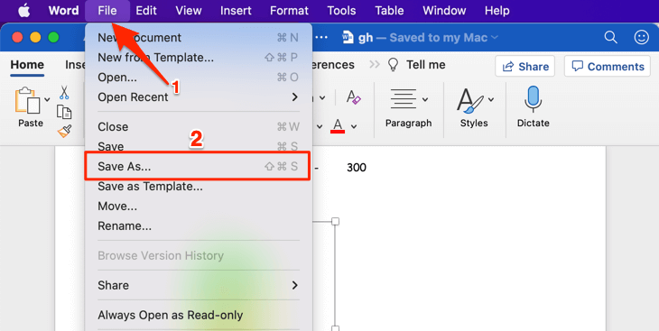Click the Share button
This screenshot has height=331, width=659.
click(524, 67)
